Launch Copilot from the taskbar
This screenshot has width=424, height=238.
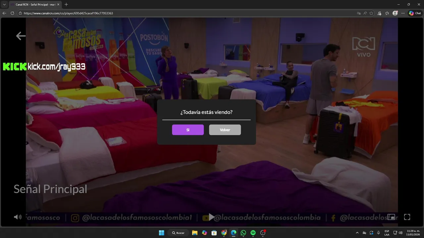(x=204, y=233)
